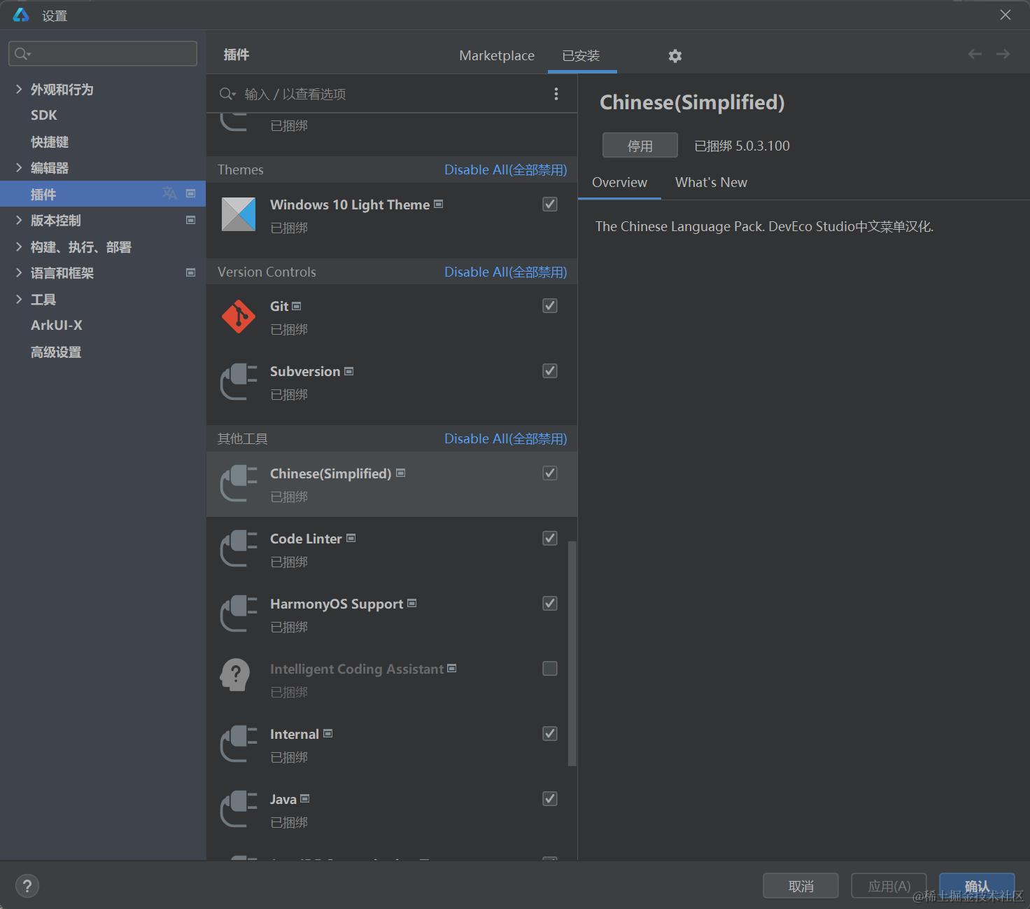Expand the 语言和框架 tree node
The height and width of the screenshot is (909, 1030).
19,272
